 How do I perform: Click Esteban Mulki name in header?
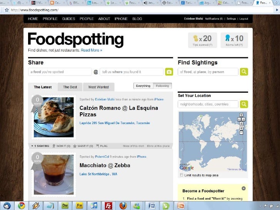[193, 18]
